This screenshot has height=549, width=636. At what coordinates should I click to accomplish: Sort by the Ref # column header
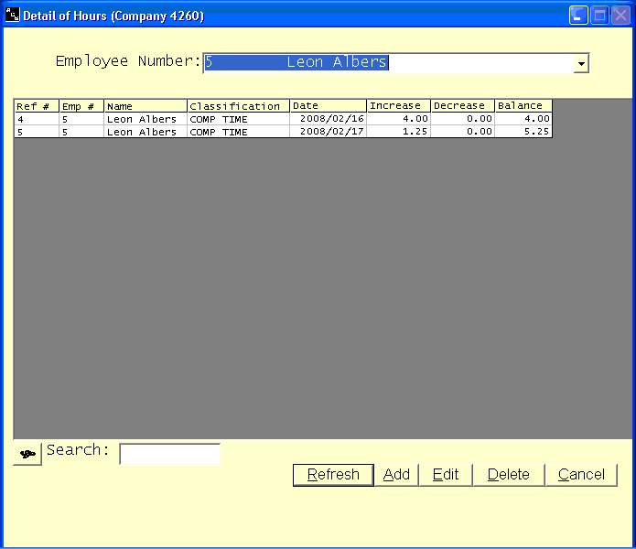point(36,106)
